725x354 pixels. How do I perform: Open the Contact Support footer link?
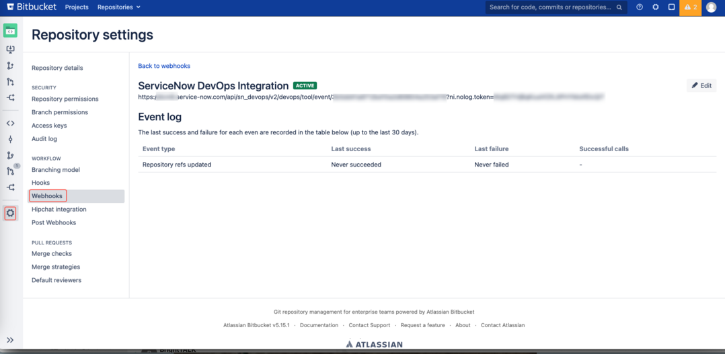coord(369,325)
